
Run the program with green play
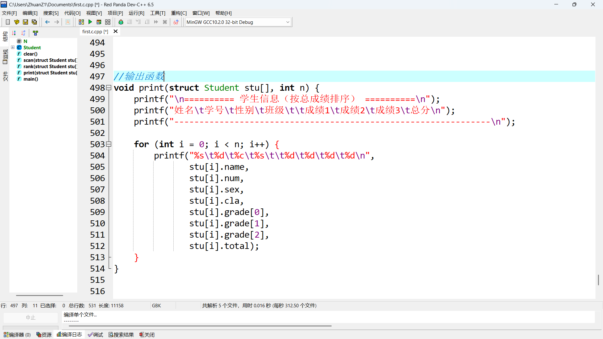[90, 22]
